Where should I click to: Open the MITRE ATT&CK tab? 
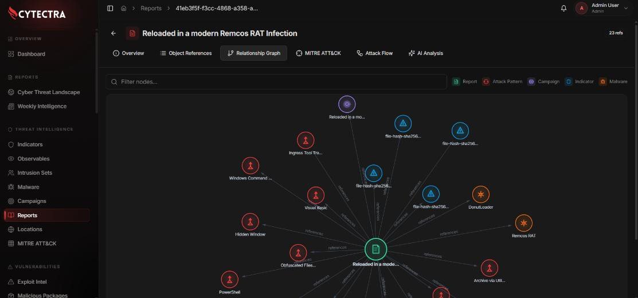319,53
